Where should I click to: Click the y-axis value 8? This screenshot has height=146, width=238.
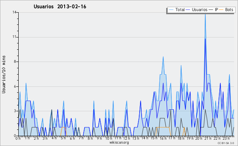(15, 62)
